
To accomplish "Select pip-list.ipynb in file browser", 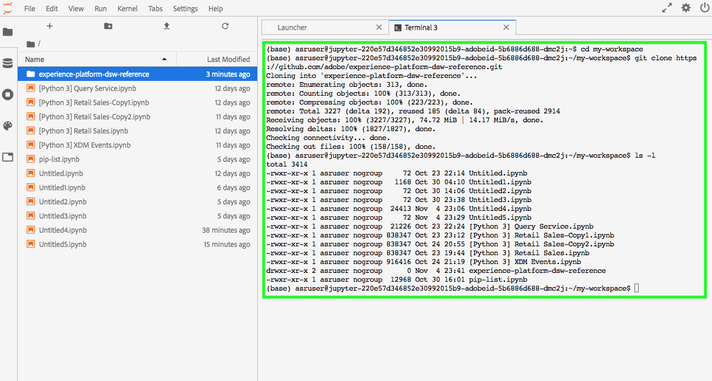I will (x=137, y=159).
